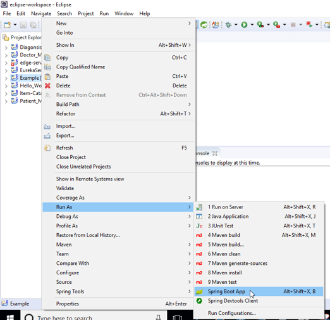330x320 pixels.
Task: Open the Build Path submenu
Action: [x=118, y=105]
